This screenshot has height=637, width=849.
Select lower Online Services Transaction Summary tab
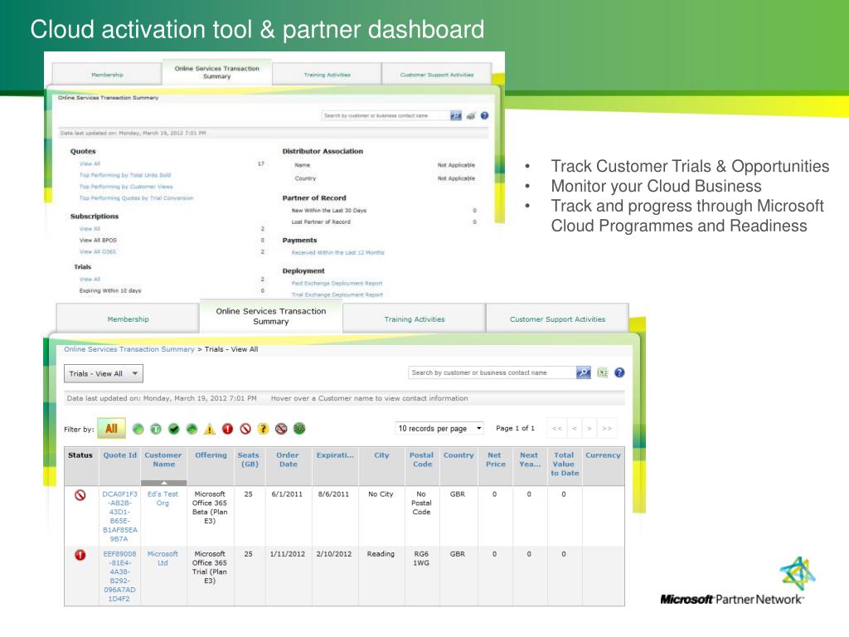pos(271,316)
